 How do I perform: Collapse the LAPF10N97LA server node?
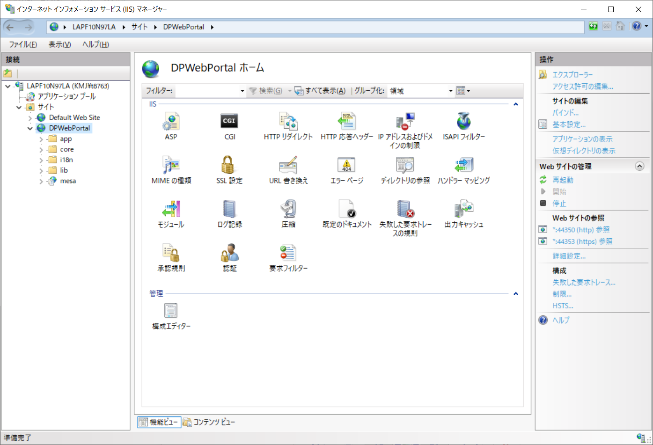(8, 86)
